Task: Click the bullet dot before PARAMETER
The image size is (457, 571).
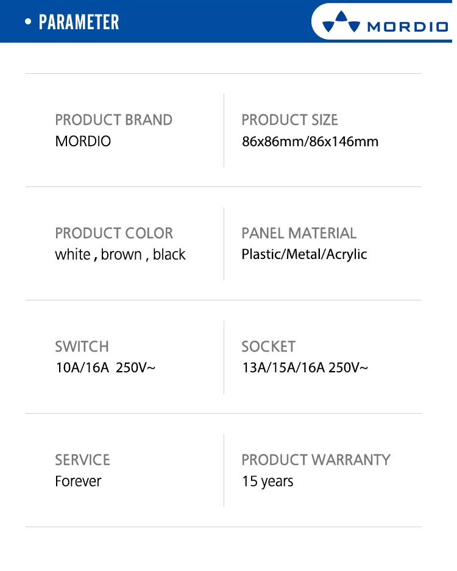Action: (x=29, y=23)
